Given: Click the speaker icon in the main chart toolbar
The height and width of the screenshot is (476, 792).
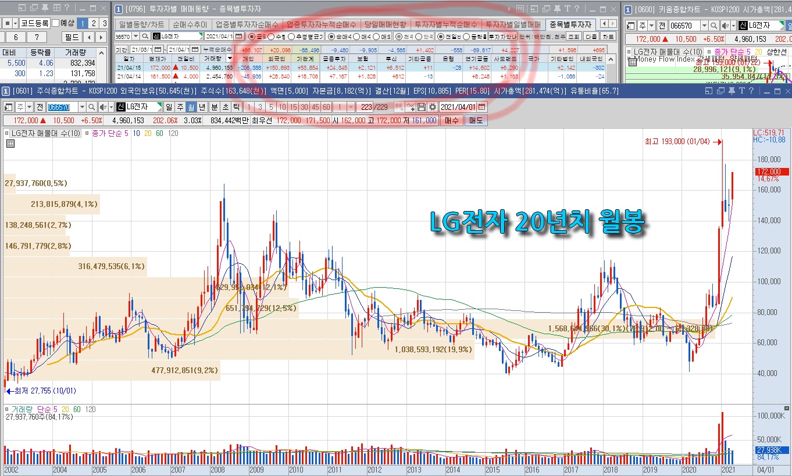Looking at the screenshot, I should click(104, 107).
